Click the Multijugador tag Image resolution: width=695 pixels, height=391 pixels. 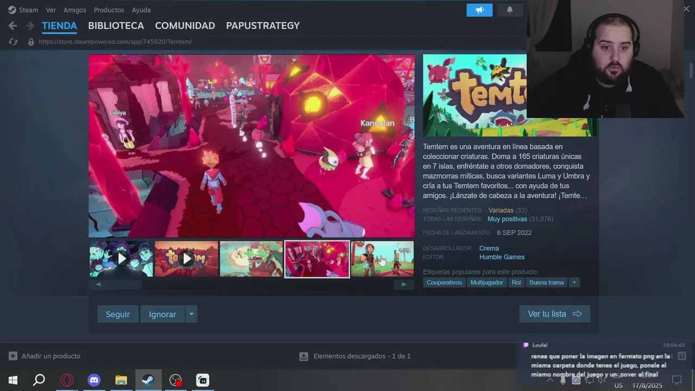[x=486, y=282]
